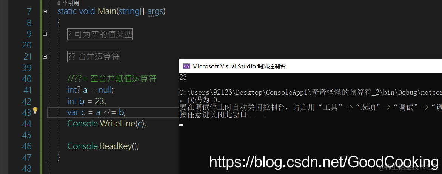Click line number 41
Viewport: 442px width, 174px height.
click(x=26, y=90)
